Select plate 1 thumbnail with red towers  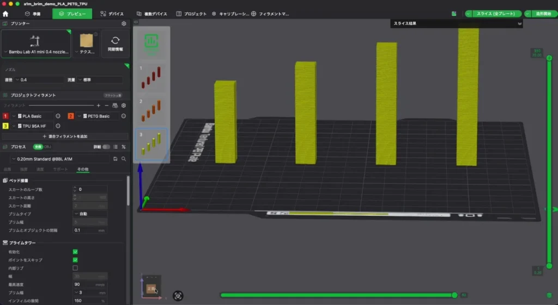(151, 77)
